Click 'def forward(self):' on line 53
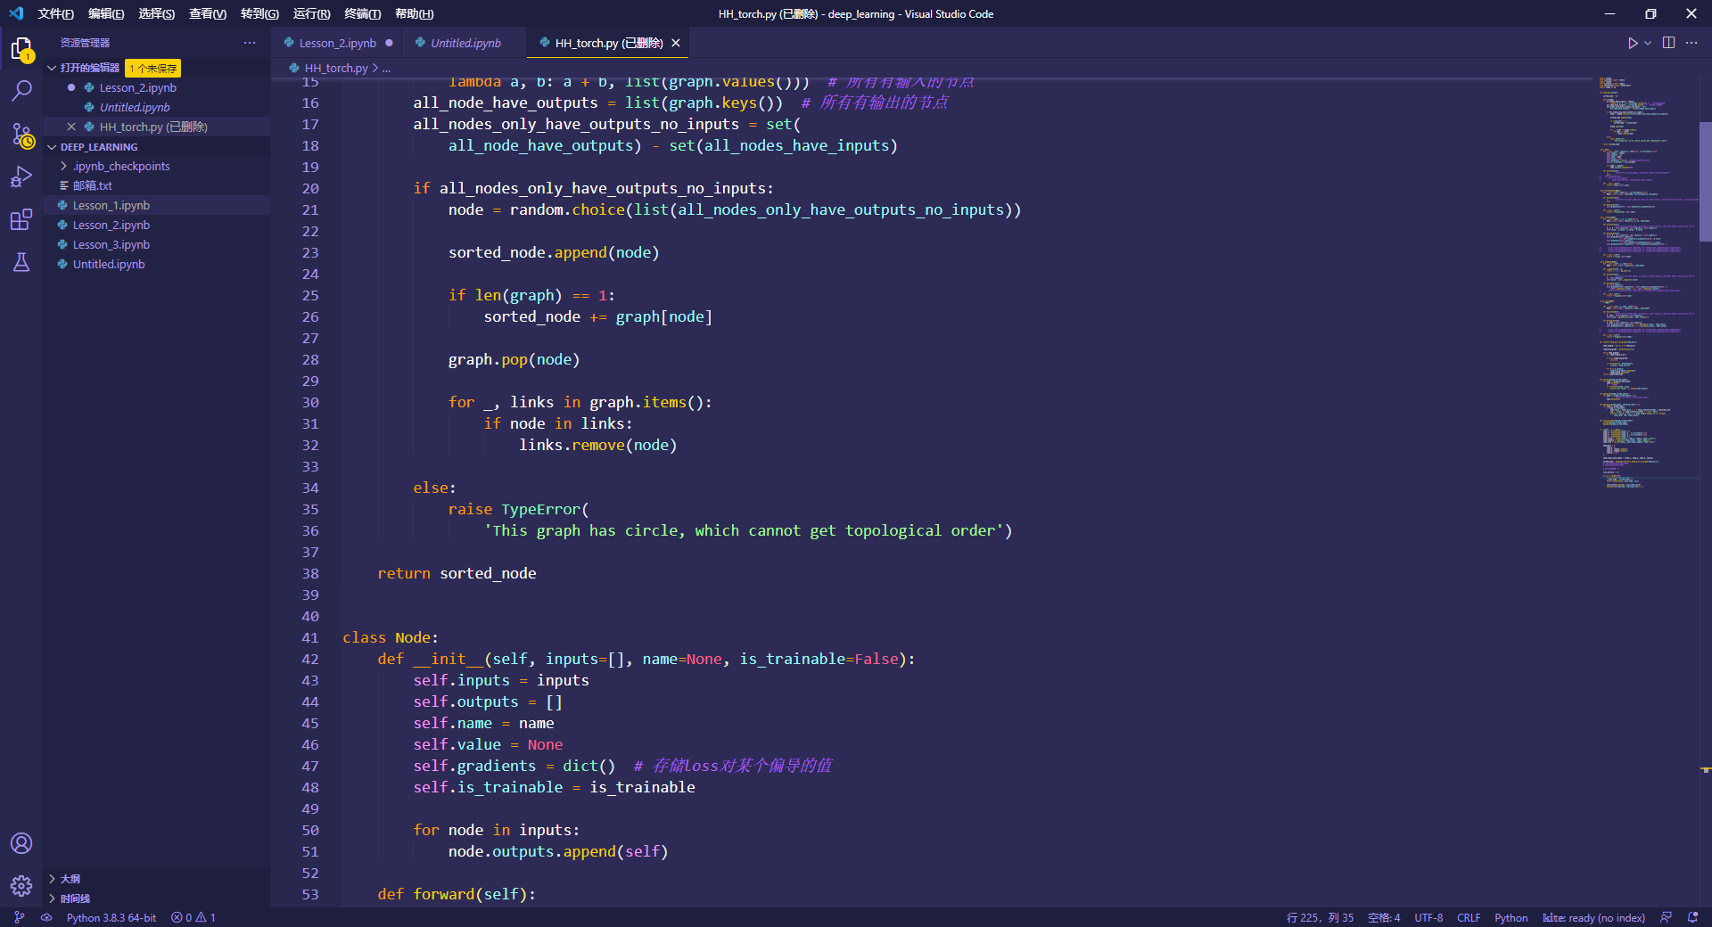The height and width of the screenshot is (927, 1712). tap(457, 894)
